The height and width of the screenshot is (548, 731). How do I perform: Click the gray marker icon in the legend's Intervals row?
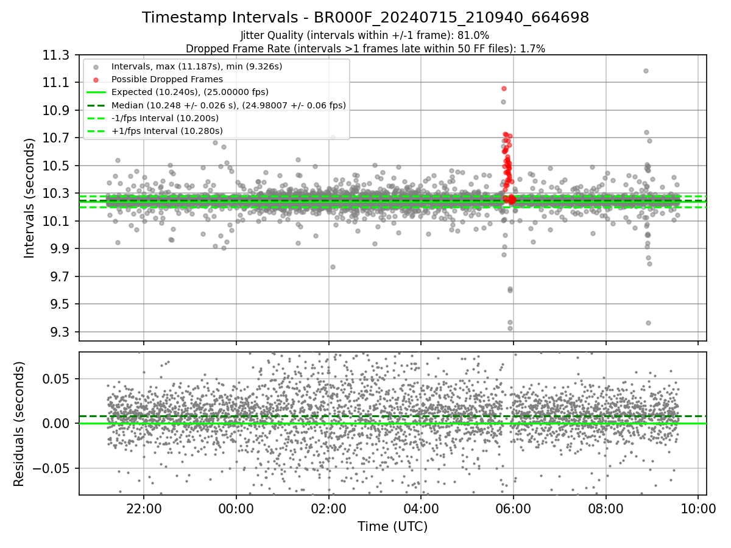pyautogui.click(x=96, y=67)
